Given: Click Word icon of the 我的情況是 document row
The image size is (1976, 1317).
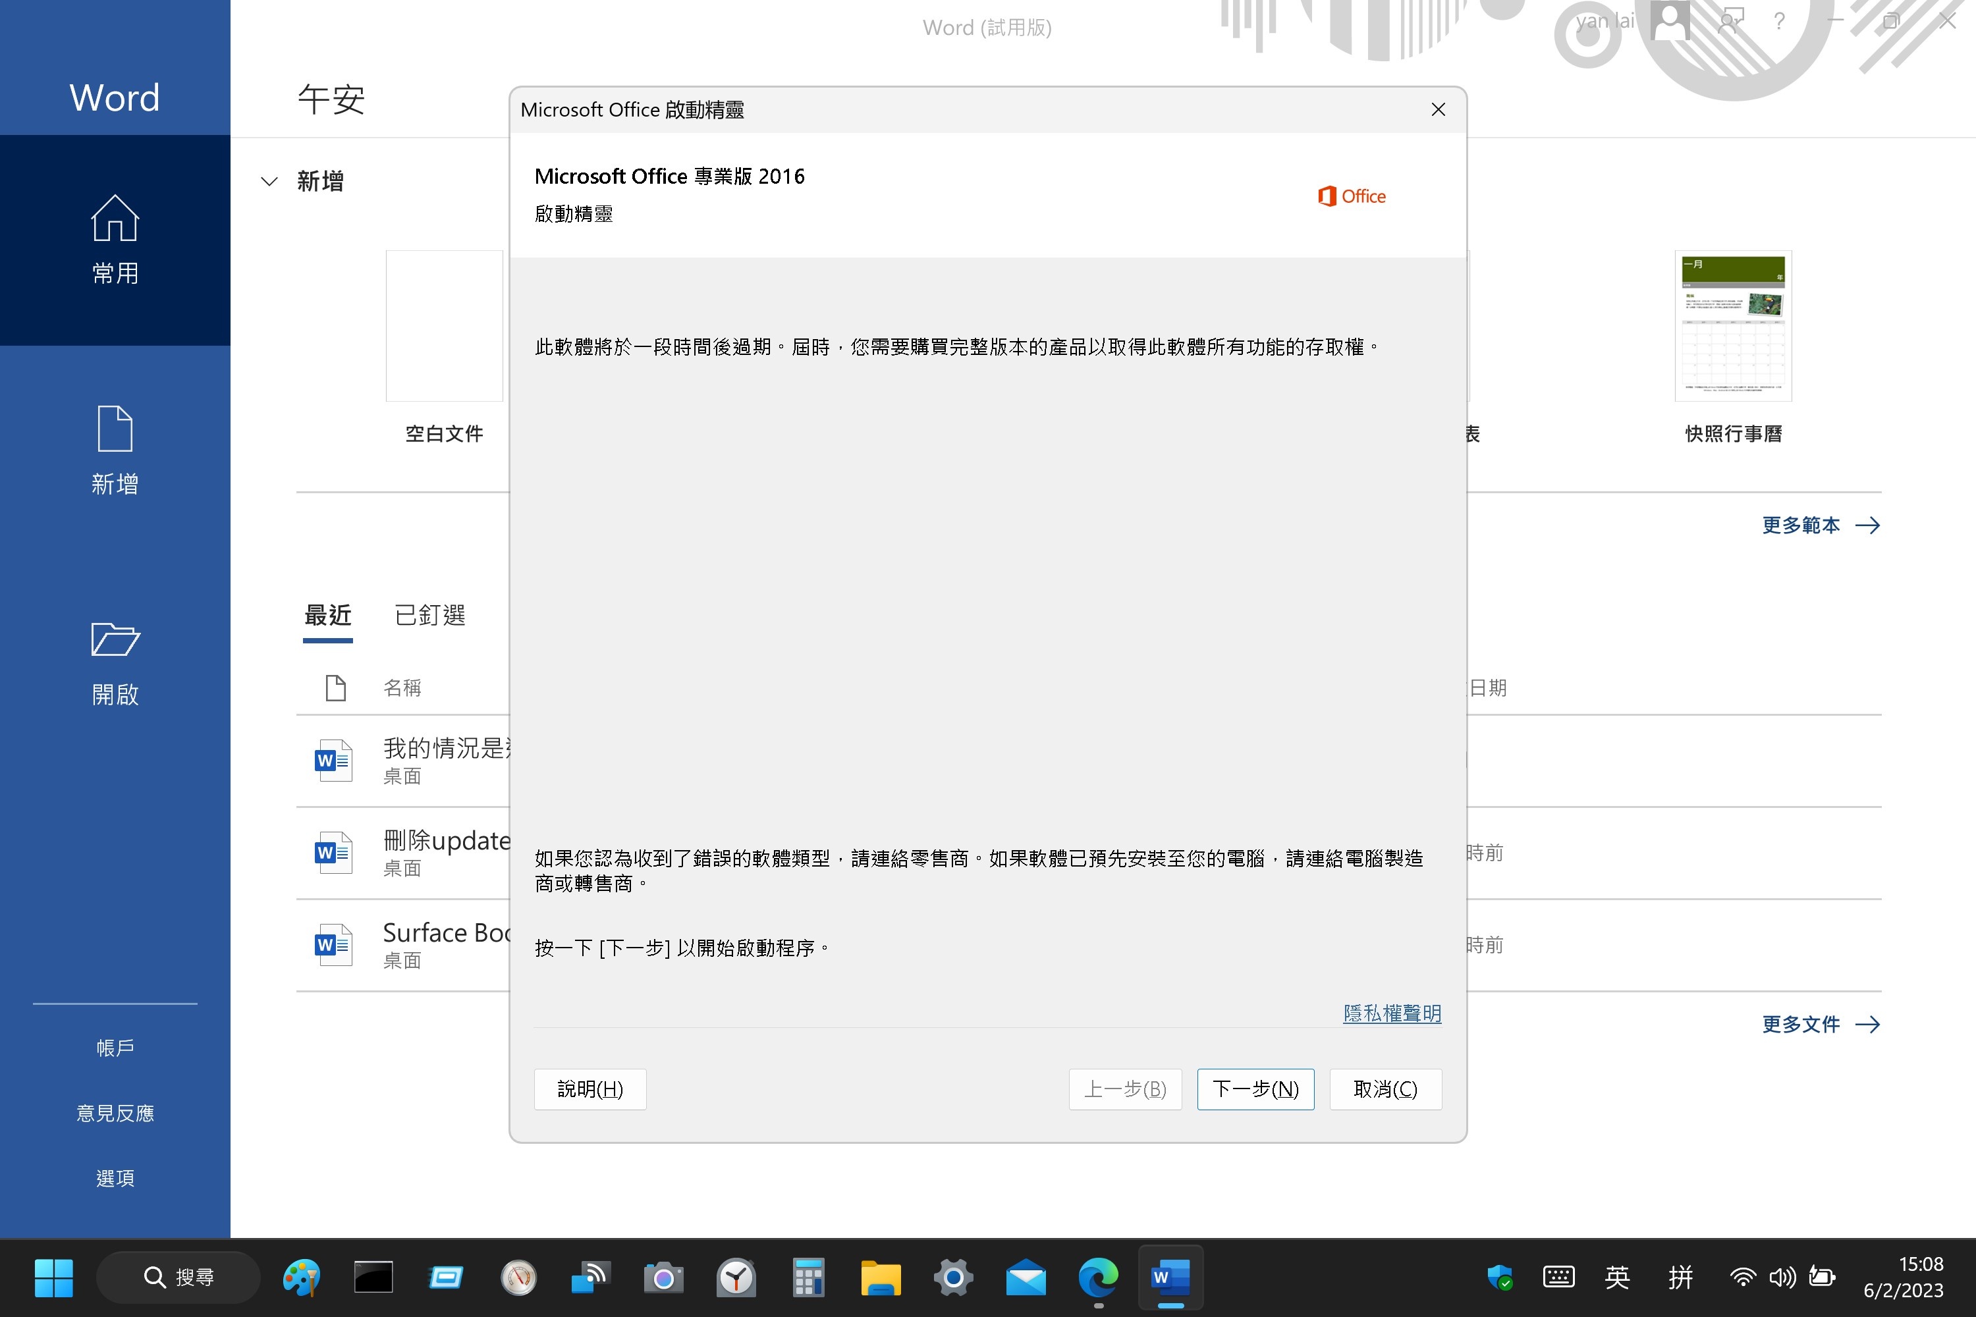Looking at the screenshot, I should point(333,760).
